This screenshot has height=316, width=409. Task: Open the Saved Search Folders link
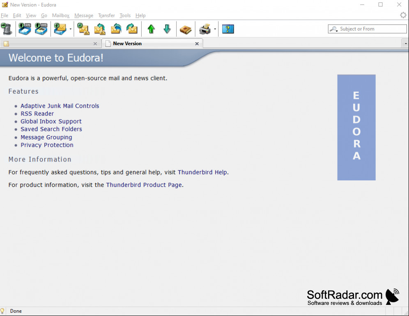point(51,129)
